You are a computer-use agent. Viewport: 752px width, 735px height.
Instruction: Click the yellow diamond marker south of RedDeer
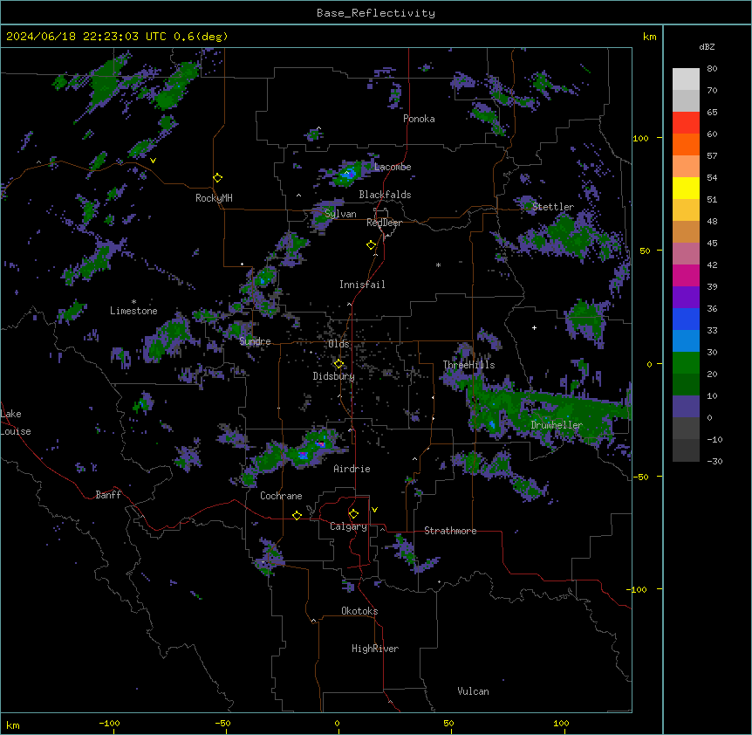[x=372, y=245]
